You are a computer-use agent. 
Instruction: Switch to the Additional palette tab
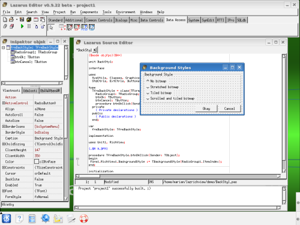tap(74, 20)
